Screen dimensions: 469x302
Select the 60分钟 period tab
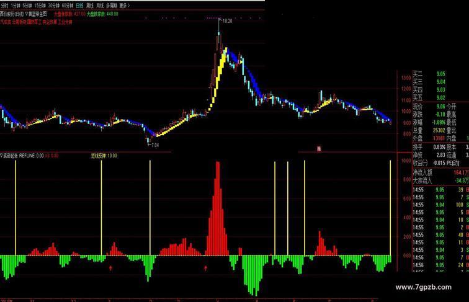[68, 6]
